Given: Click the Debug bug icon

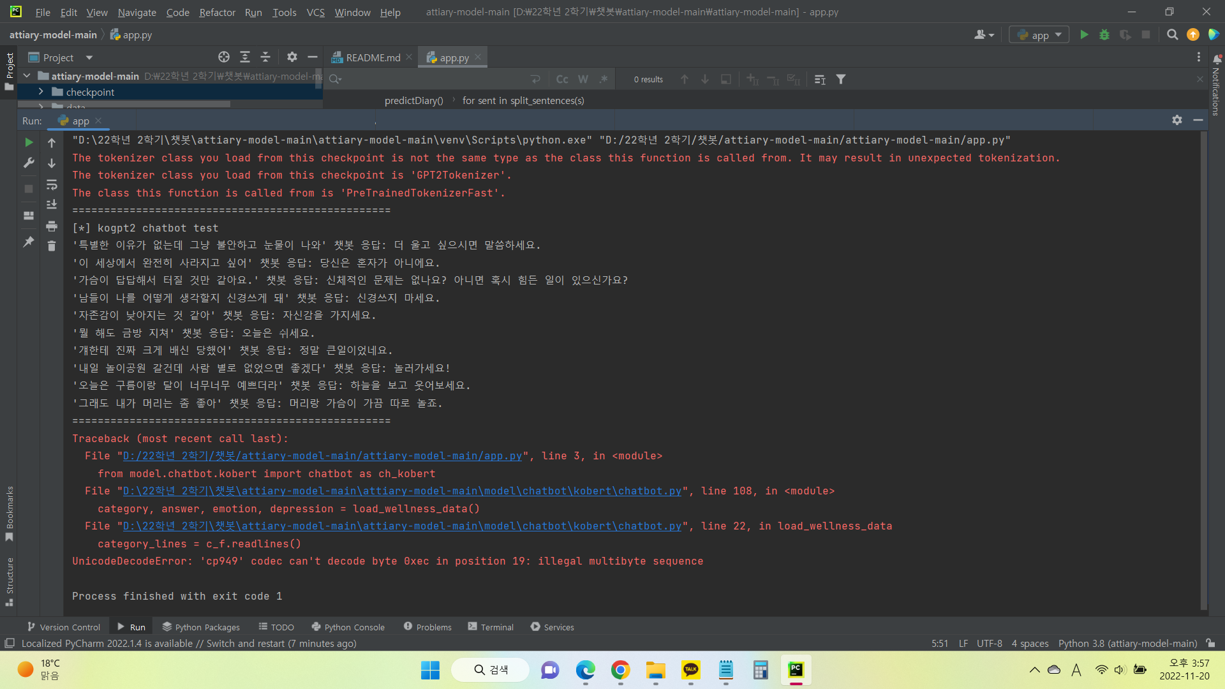Looking at the screenshot, I should click(1104, 35).
